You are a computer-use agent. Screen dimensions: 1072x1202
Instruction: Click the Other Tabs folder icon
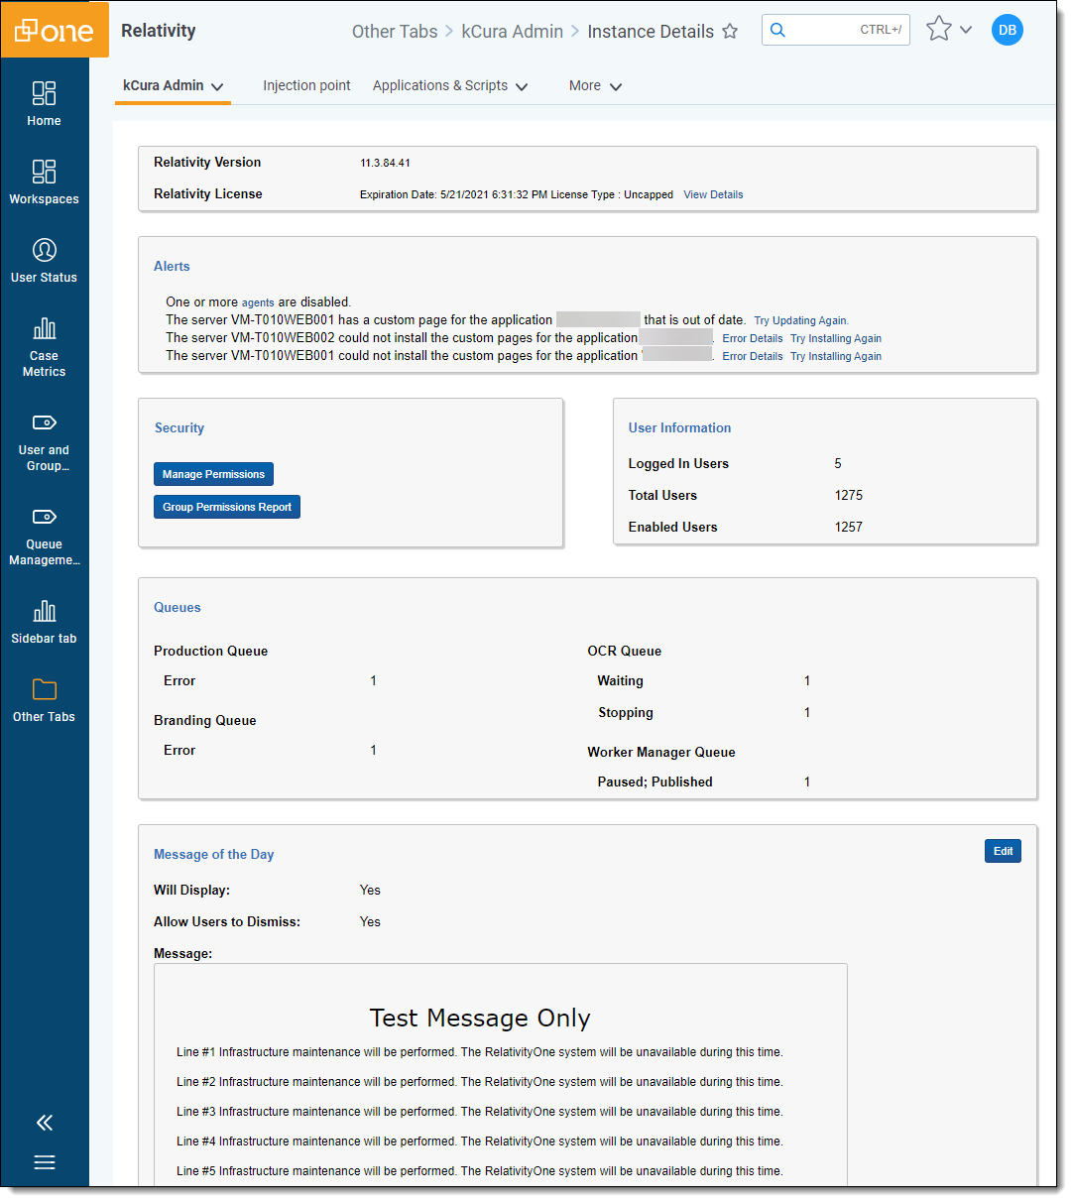click(x=44, y=690)
